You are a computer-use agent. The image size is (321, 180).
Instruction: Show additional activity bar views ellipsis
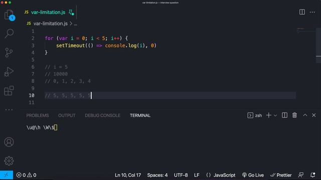pos(9,109)
